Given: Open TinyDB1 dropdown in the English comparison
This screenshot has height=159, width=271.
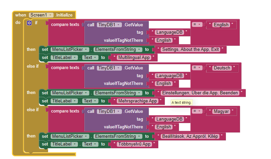Looking at the screenshot, I should 109,25.
